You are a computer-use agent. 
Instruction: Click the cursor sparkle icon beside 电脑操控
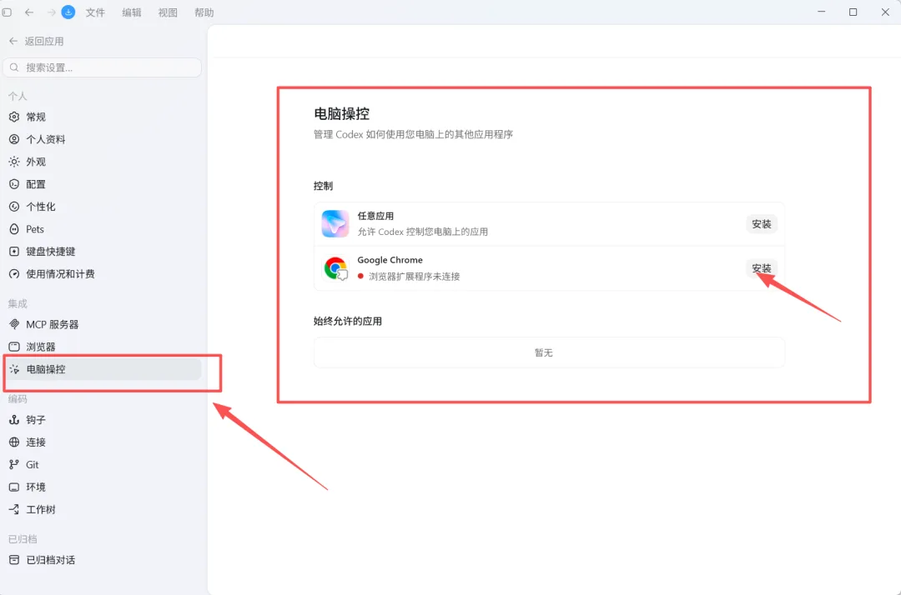[14, 369]
